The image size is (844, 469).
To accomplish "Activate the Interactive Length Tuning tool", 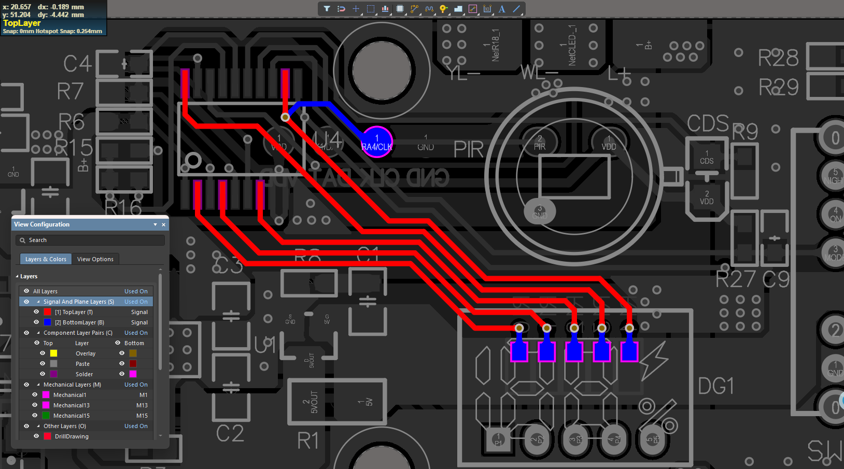I will tap(429, 9).
